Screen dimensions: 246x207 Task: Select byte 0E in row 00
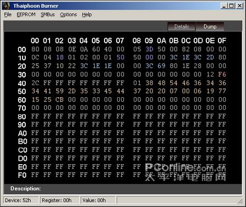(x=72, y=49)
